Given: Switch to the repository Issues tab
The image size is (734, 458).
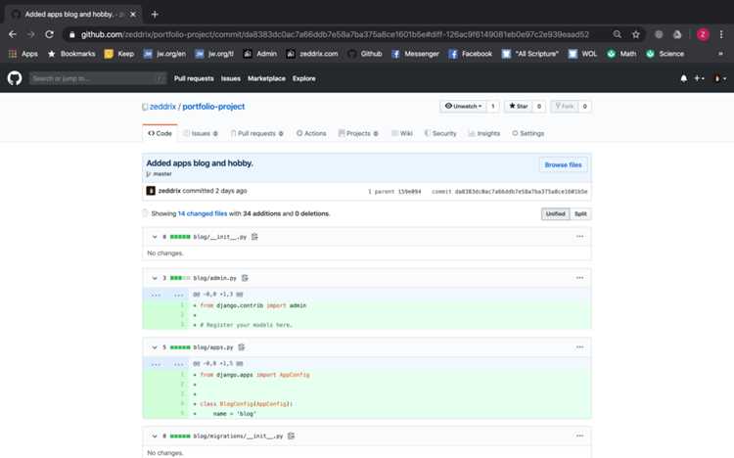Looking at the screenshot, I should tap(201, 133).
